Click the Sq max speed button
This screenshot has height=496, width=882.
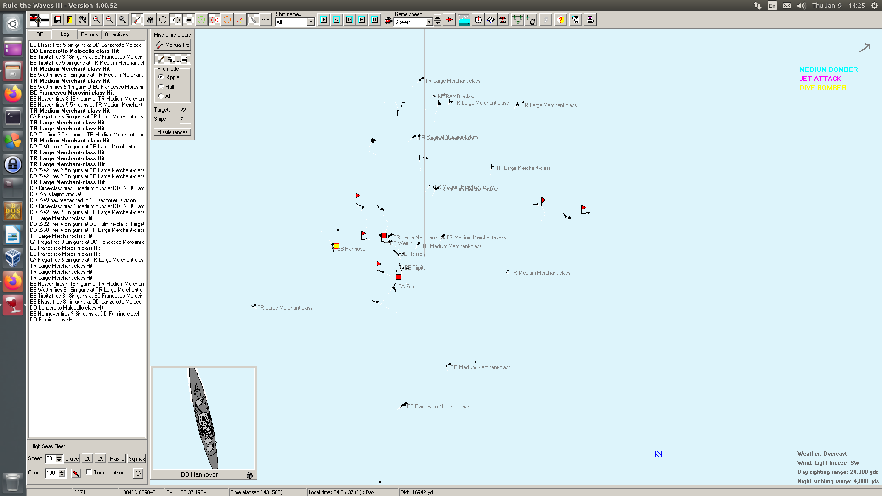[136, 459]
